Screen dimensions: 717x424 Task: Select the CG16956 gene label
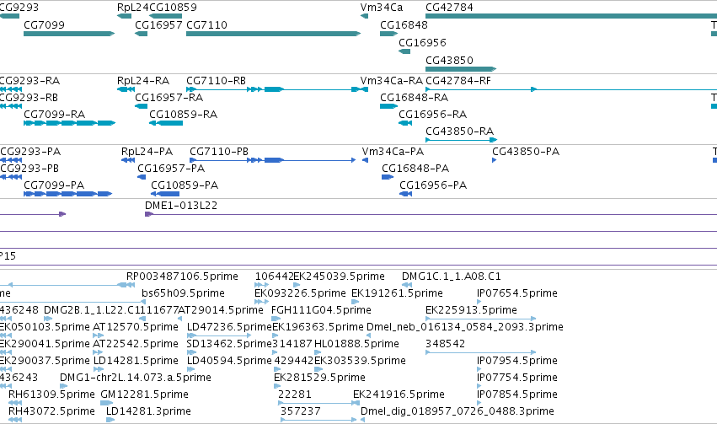(422, 42)
